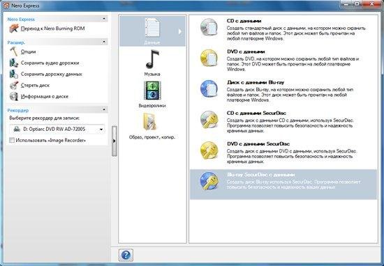
Task: Click the CD с данными description text
Action: (x=296, y=33)
